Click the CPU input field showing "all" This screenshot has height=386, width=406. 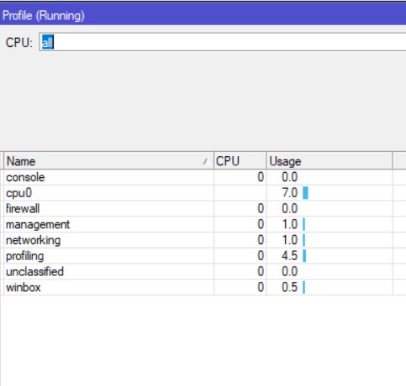click(223, 42)
